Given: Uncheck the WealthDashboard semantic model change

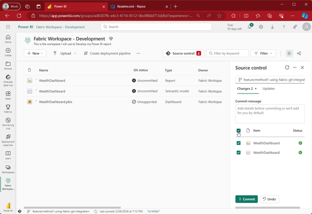Looking at the screenshot, I should 238,152.
